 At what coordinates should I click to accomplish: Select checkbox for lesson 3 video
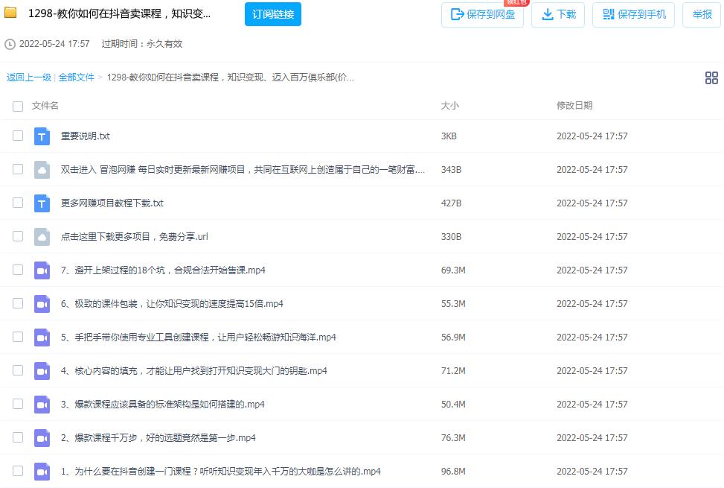[x=18, y=403]
